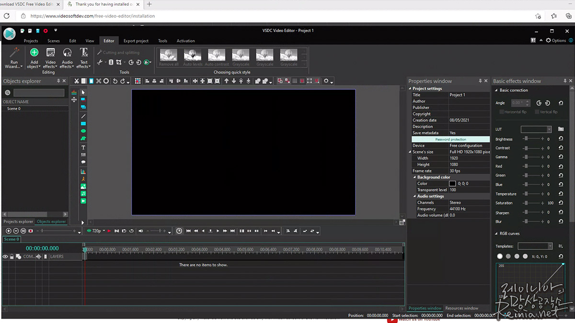The image size is (575, 323).
Task: Click the LUT folder browse icon
Action: [x=561, y=129]
